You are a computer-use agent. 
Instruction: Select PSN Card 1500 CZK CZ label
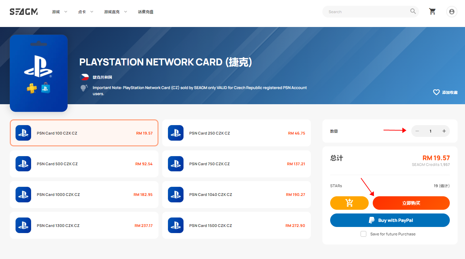[211, 226]
